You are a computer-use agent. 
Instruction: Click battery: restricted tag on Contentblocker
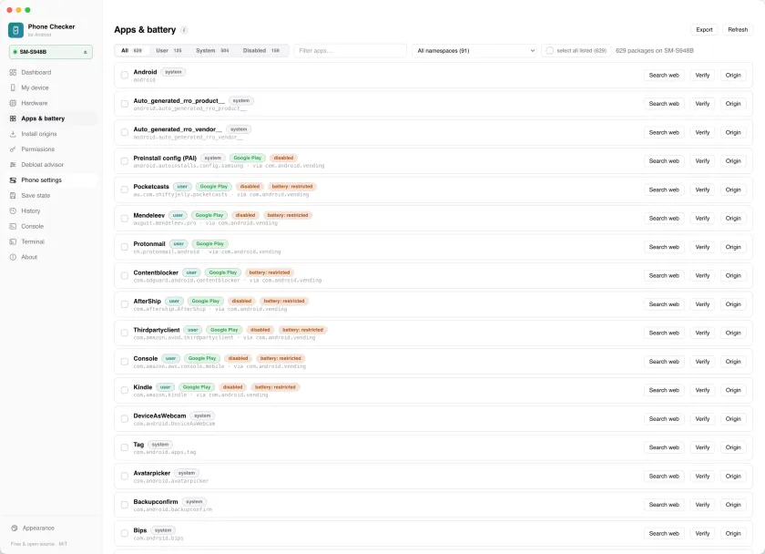click(x=270, y=272)
